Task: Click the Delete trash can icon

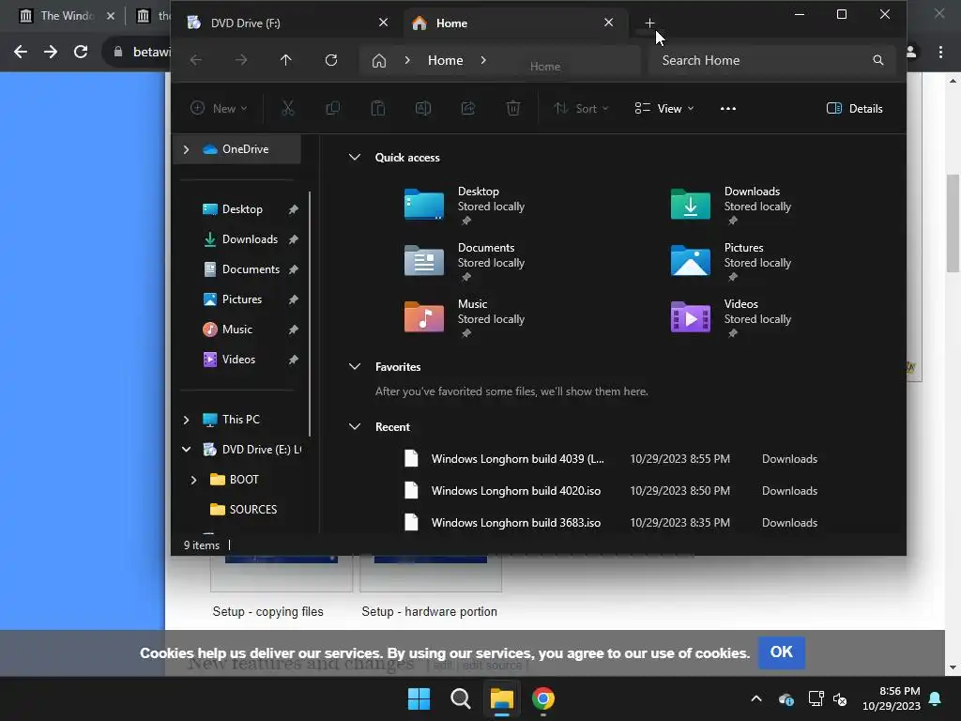Action: (513, 109)
